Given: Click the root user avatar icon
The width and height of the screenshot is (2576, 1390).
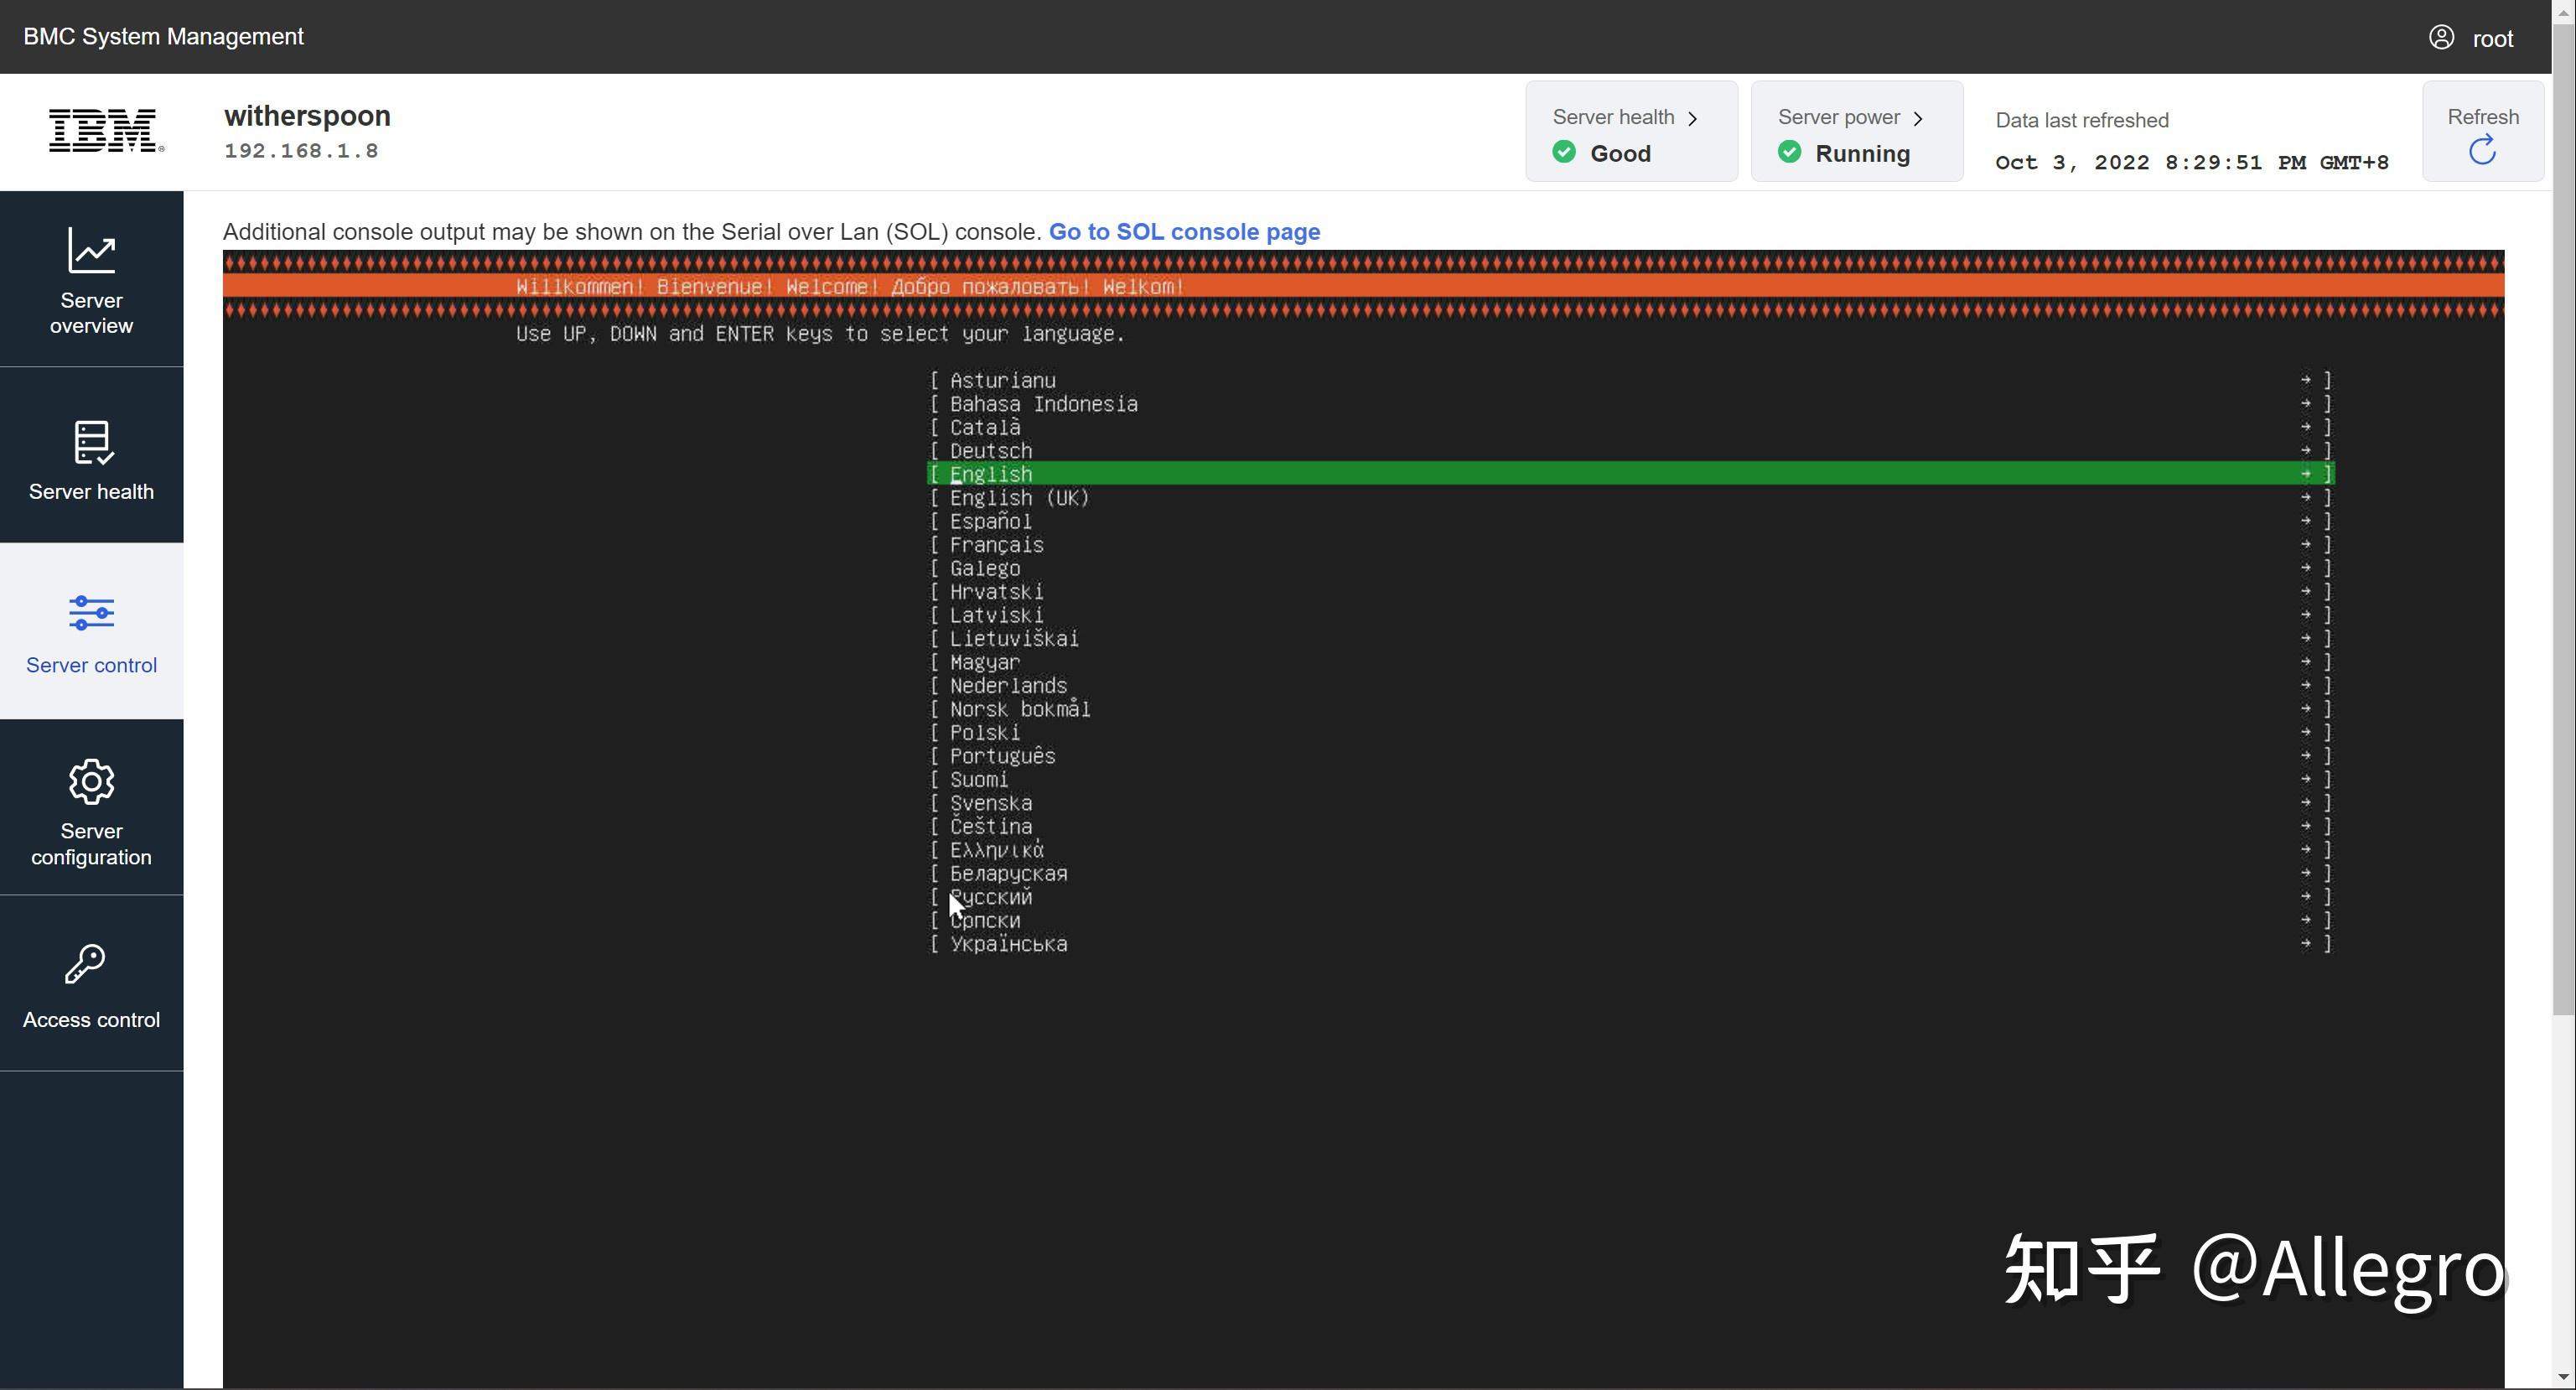Looking at the screenshot, I should coord(2441,37).
